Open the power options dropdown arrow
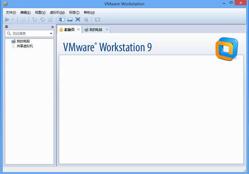249x174 pixels. (13, 20)
